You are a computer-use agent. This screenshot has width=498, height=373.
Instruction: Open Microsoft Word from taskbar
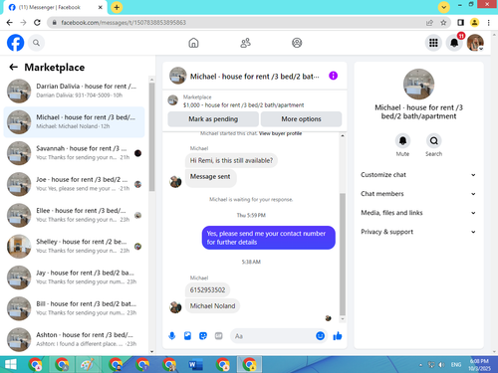pos(196,365)
